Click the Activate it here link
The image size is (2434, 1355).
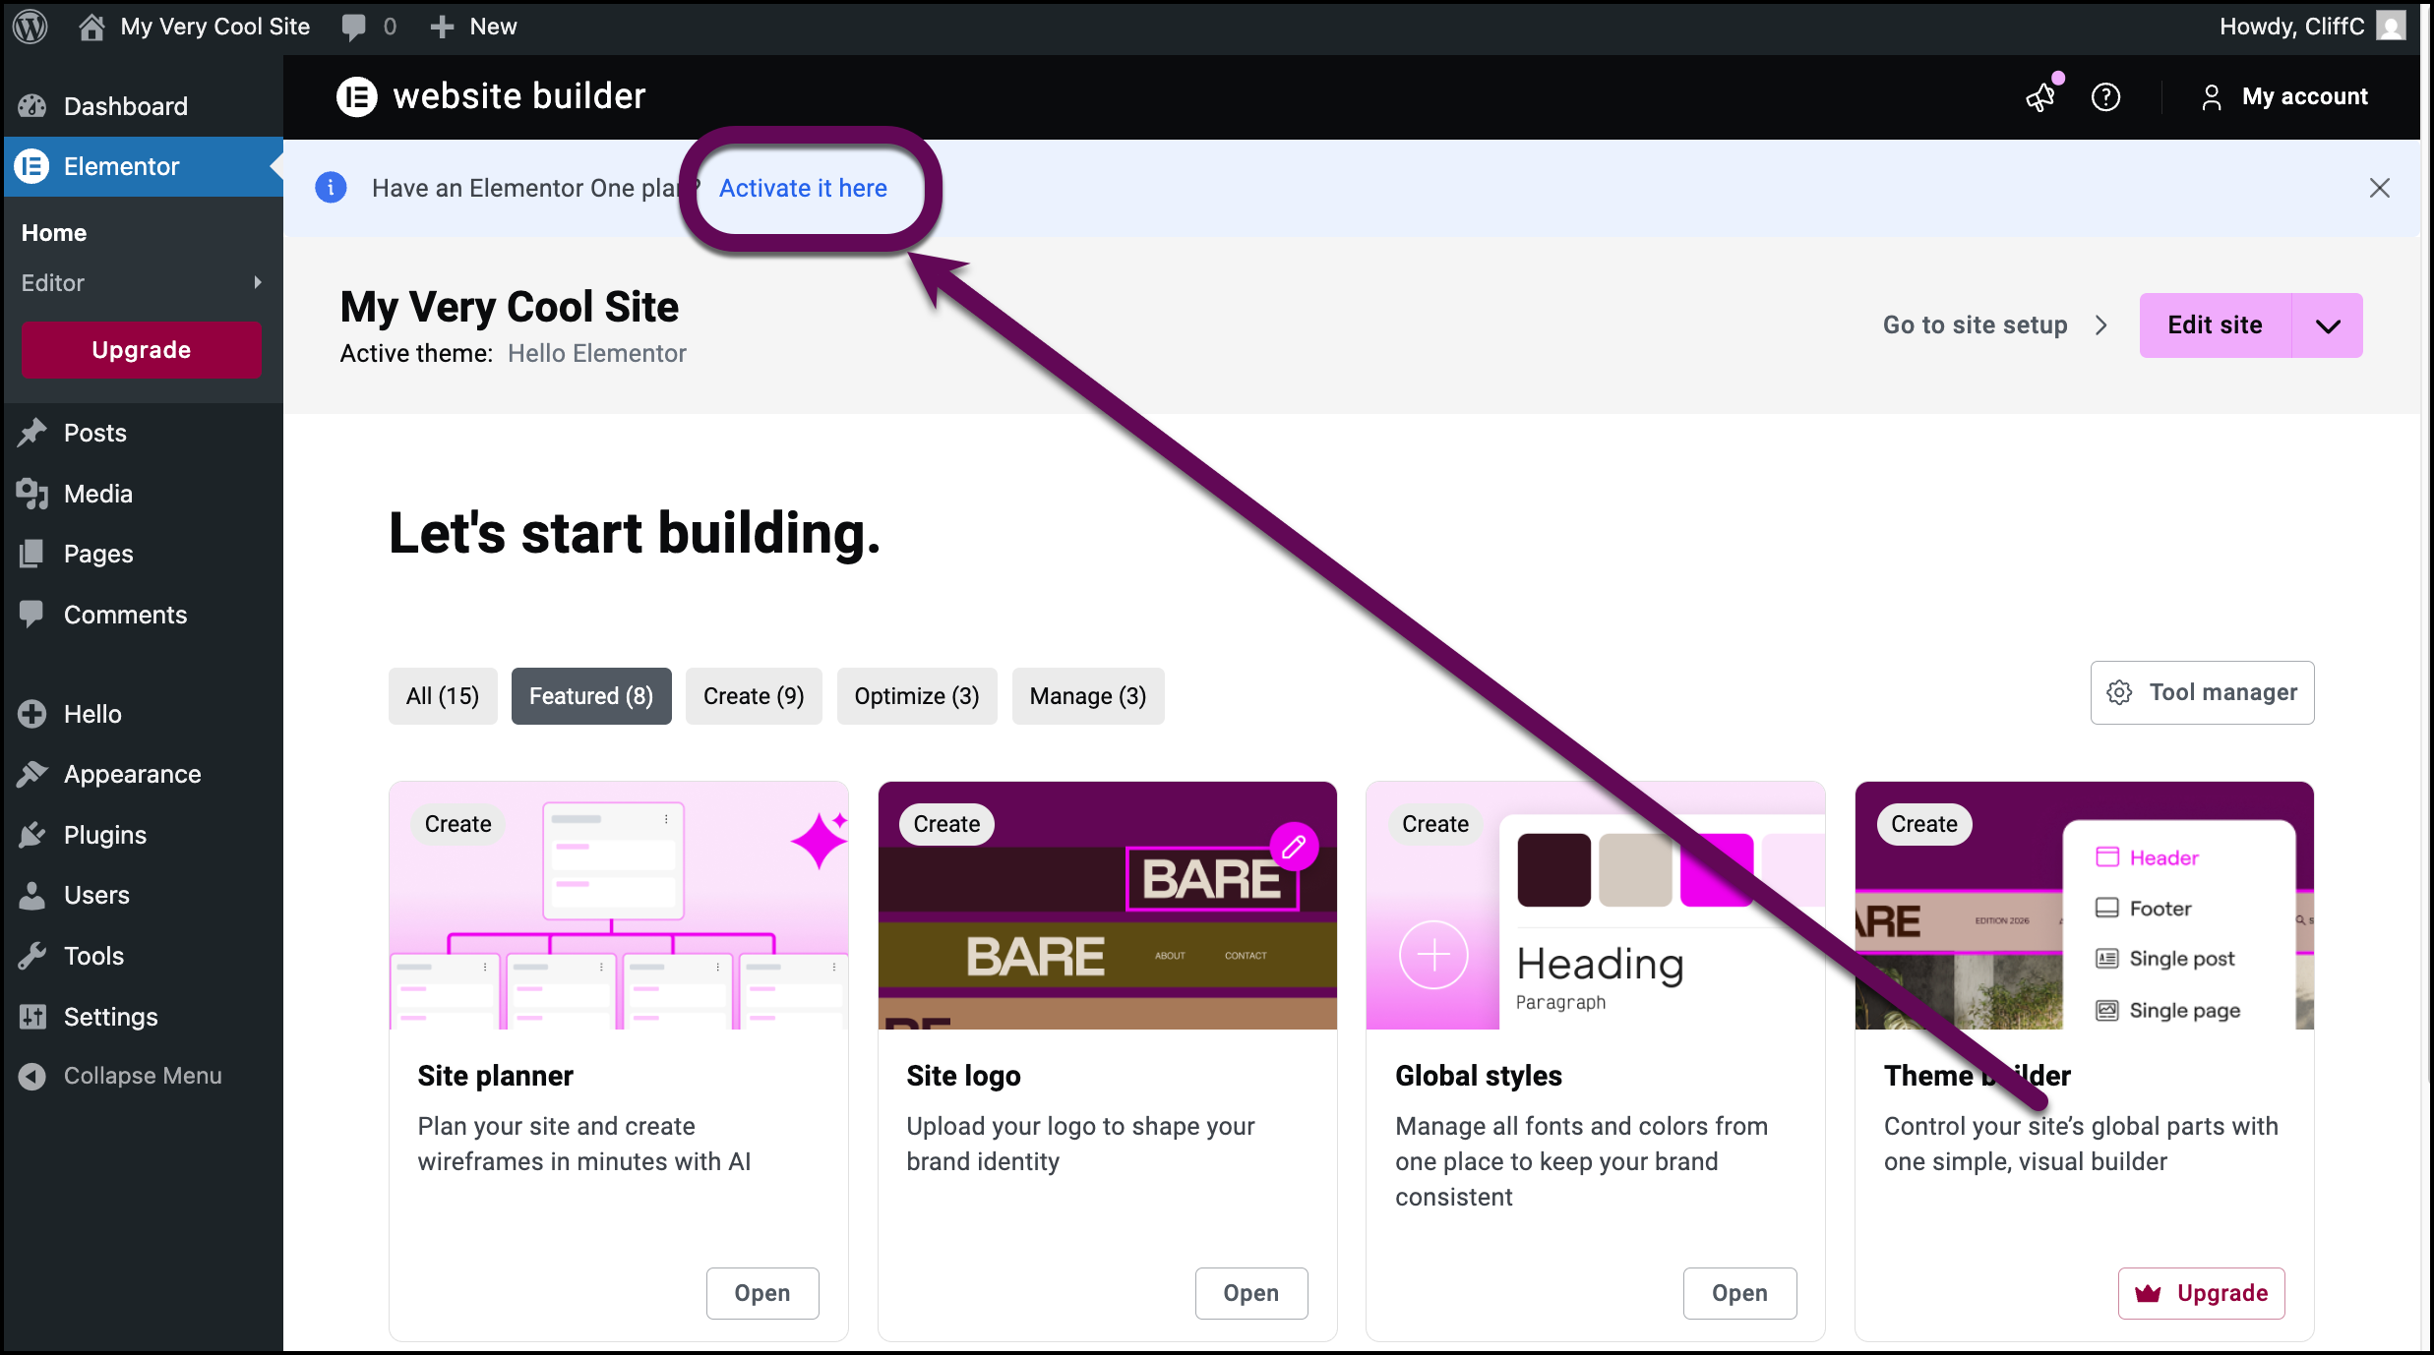coord(803,188)
